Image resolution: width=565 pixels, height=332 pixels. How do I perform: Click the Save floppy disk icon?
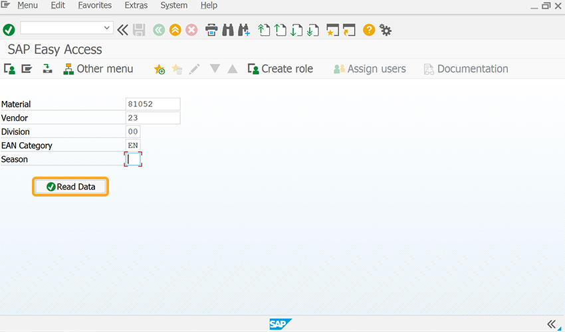[139, 30]
